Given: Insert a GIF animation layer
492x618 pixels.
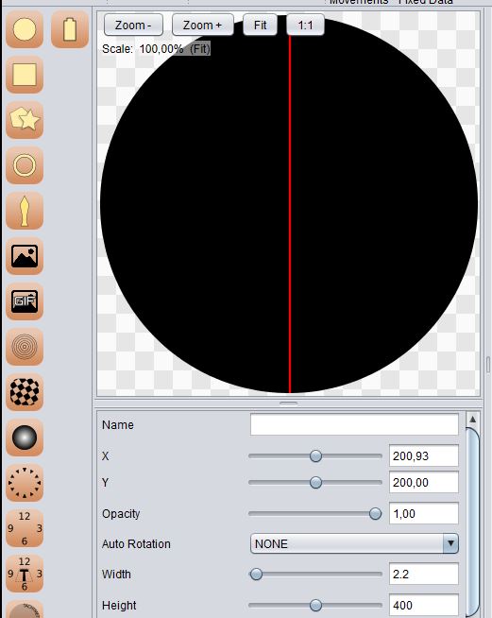Looking at the screenshot, I should point(25,301).
